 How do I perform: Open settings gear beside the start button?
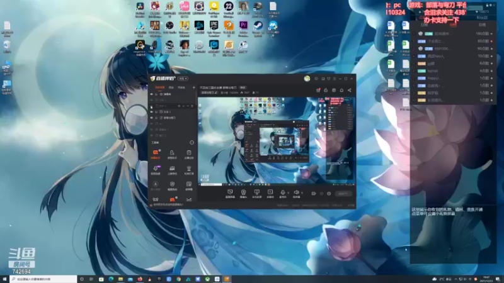[329, 194]
